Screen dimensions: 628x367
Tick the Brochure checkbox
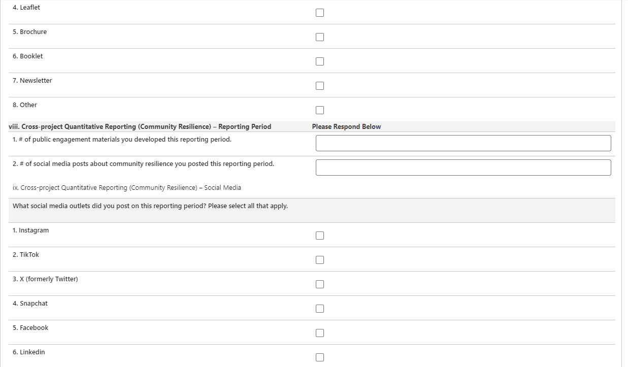(x=320, y=37)
